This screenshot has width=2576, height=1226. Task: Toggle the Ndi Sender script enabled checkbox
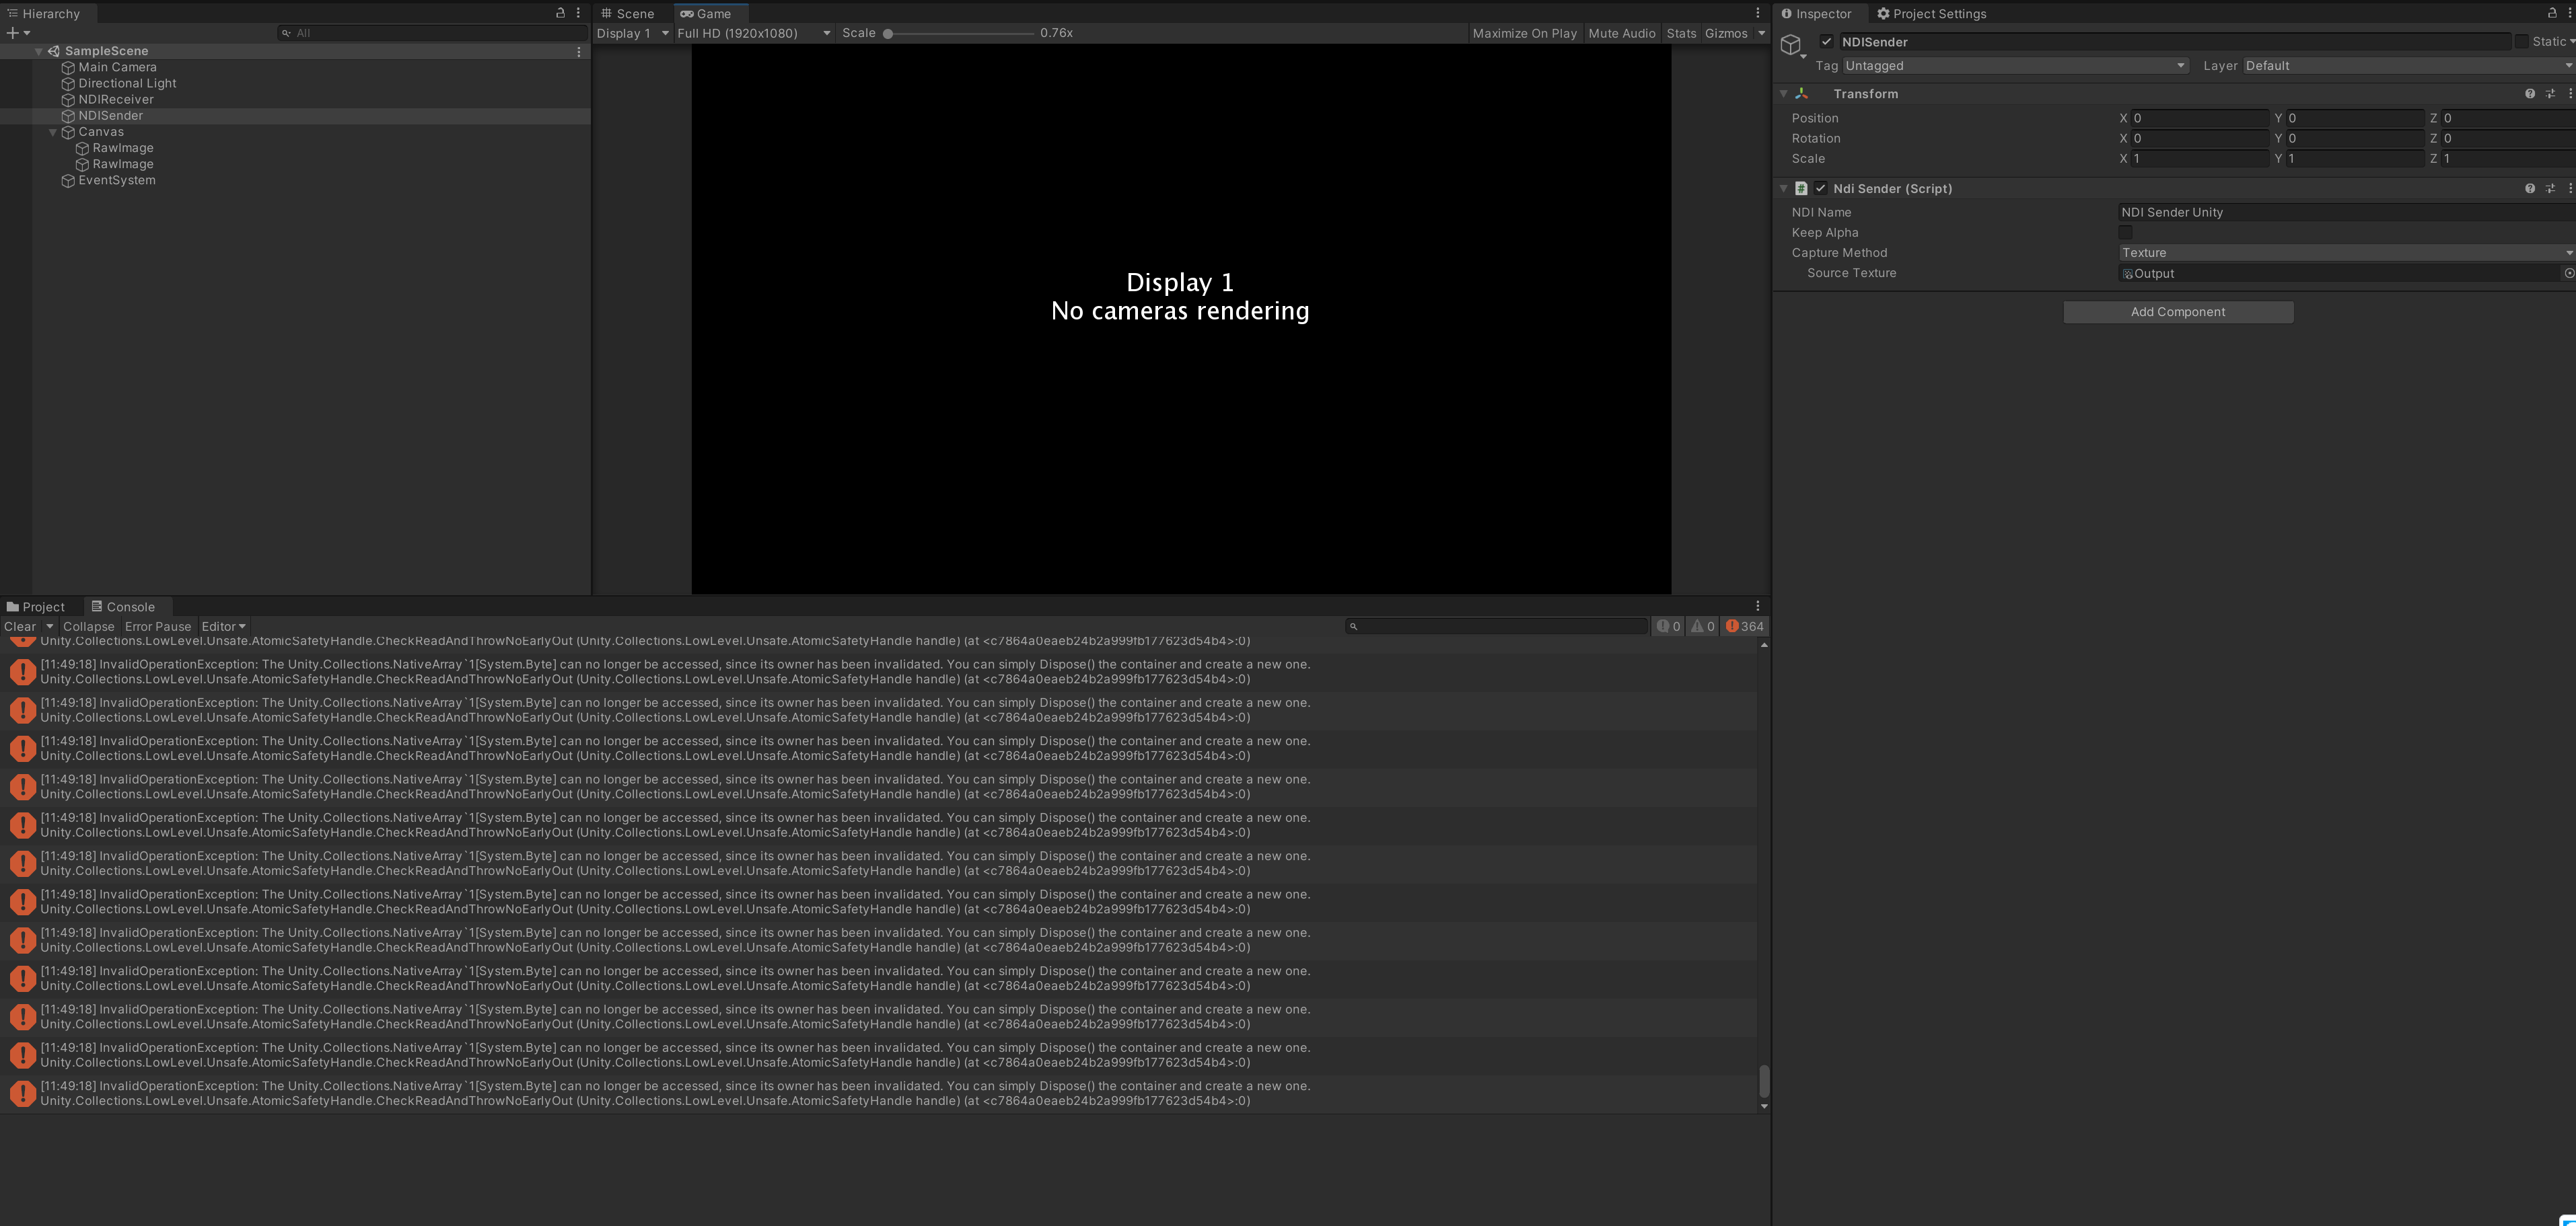pyautogui.click(x=1822, y=188)
